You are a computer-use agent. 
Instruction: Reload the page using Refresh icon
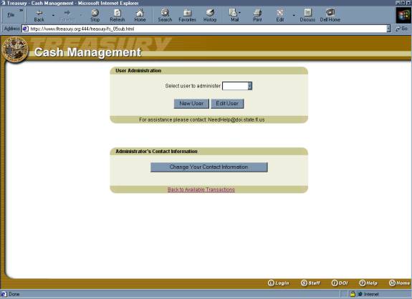[118, 16]
